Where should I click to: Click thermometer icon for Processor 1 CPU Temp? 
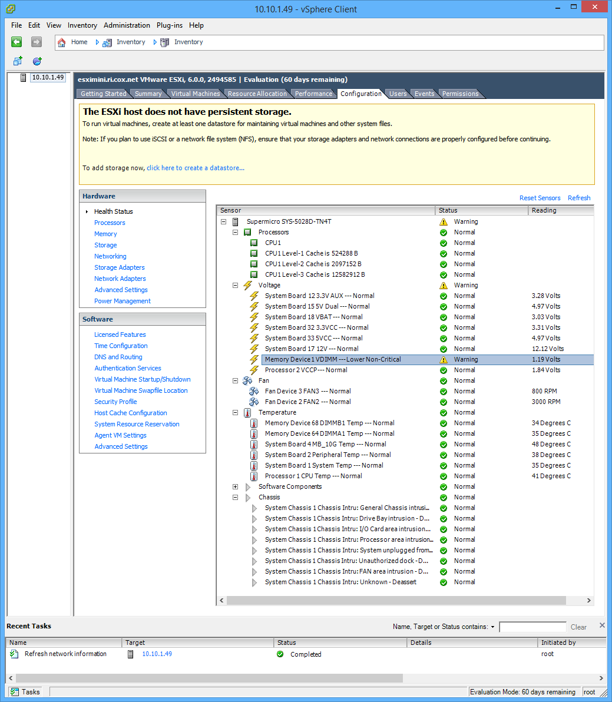[x=254, y=476]
